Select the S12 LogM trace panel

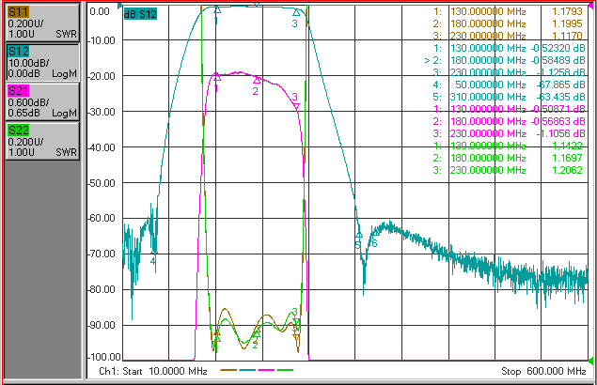pos(42,62)
